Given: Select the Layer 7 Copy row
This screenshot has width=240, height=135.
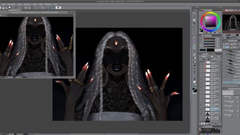Looking at the screenshot, I should click(213, 118).
